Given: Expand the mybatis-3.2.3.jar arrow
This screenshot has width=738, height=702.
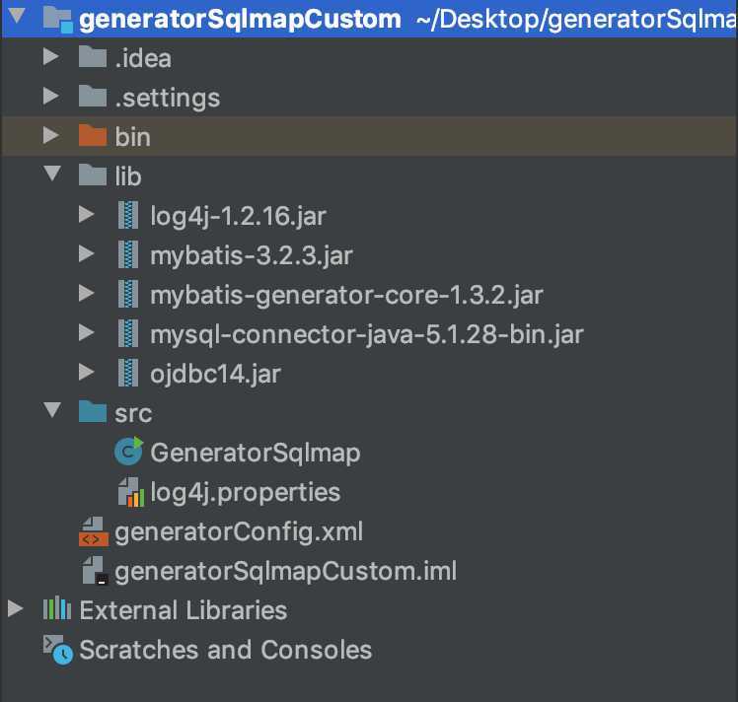Looking at the screenshot, I should point(86,254).
